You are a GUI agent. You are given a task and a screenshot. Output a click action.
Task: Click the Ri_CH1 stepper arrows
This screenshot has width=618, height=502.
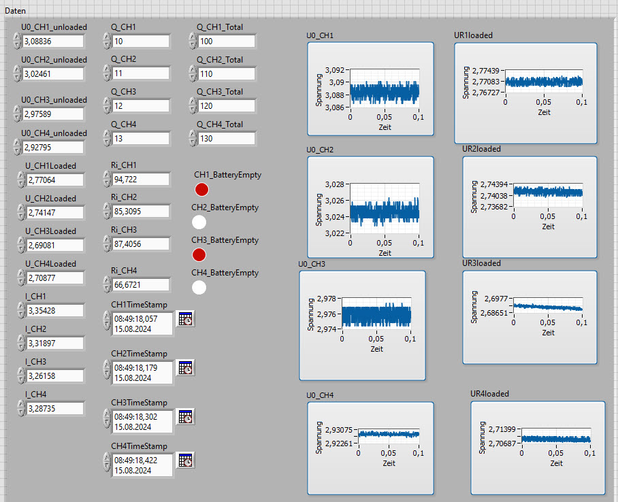point(107,179)
